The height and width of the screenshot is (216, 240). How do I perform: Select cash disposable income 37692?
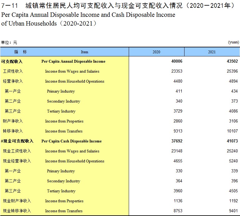[x=177, y=141]
